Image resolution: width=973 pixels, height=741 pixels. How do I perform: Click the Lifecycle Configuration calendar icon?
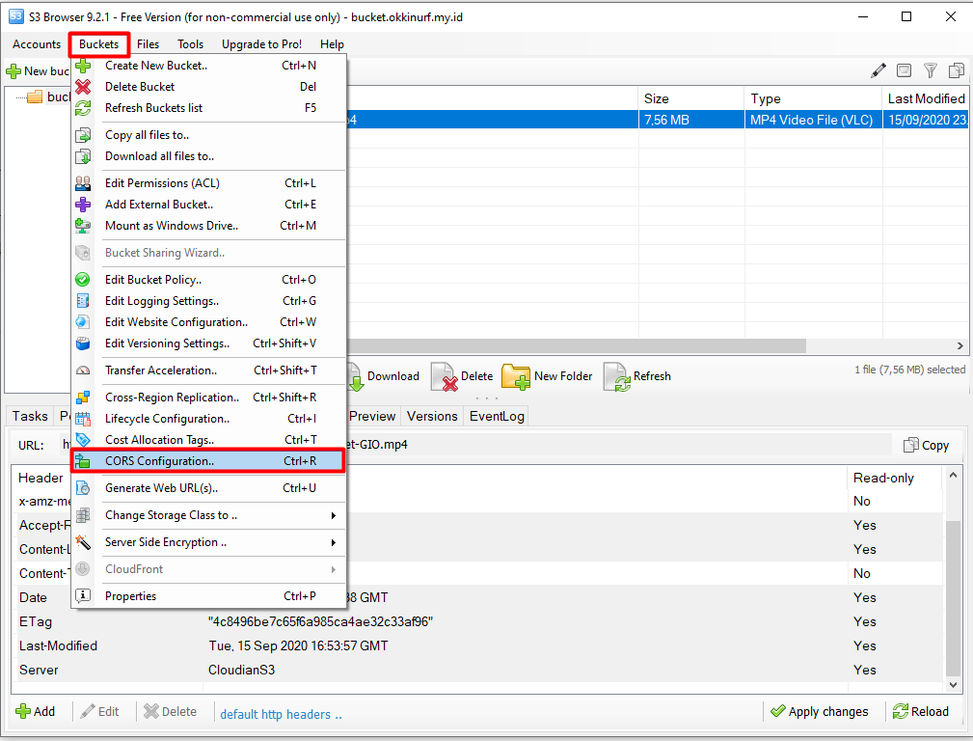click(x=83, y=419)
